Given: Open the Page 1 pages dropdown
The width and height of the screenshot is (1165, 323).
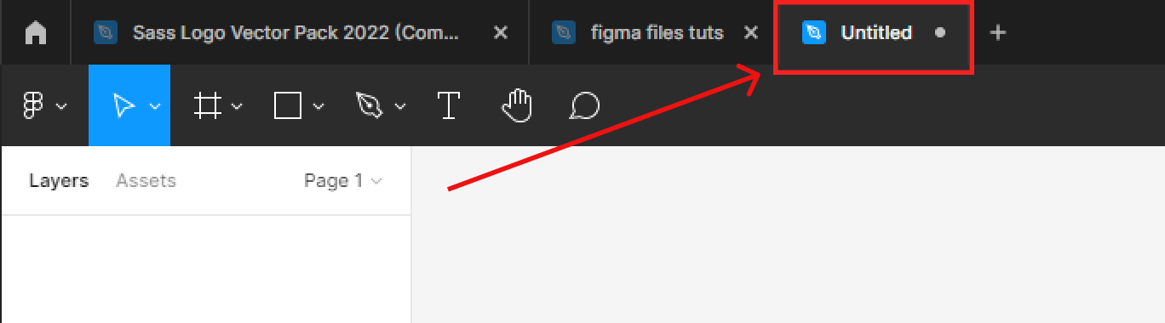Looking at the screenshot, I should tap(343, 180).
